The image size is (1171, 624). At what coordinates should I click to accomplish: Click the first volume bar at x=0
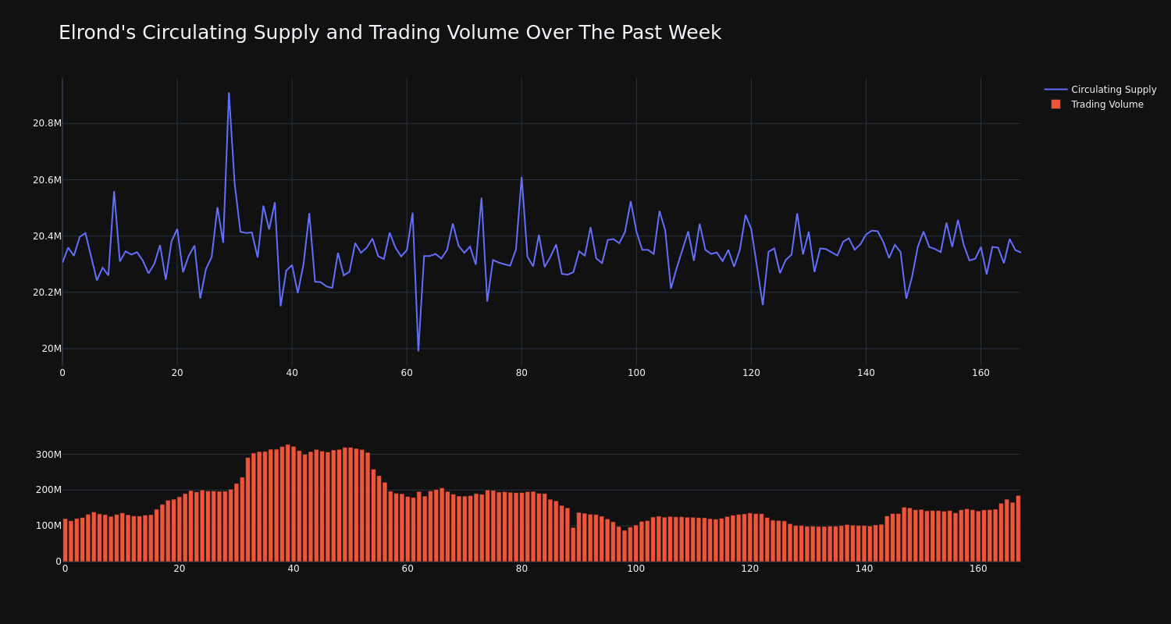coord(65,541)
